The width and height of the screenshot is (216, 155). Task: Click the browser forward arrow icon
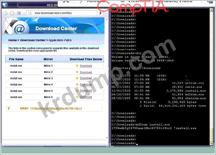click(12, 13)
